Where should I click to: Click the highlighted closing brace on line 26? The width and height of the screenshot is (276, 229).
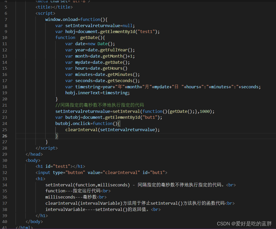tap(57, 136)
